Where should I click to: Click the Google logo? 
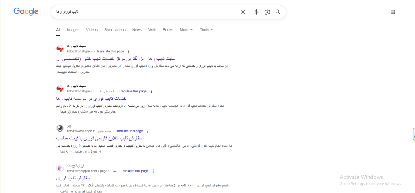(26, 12)
